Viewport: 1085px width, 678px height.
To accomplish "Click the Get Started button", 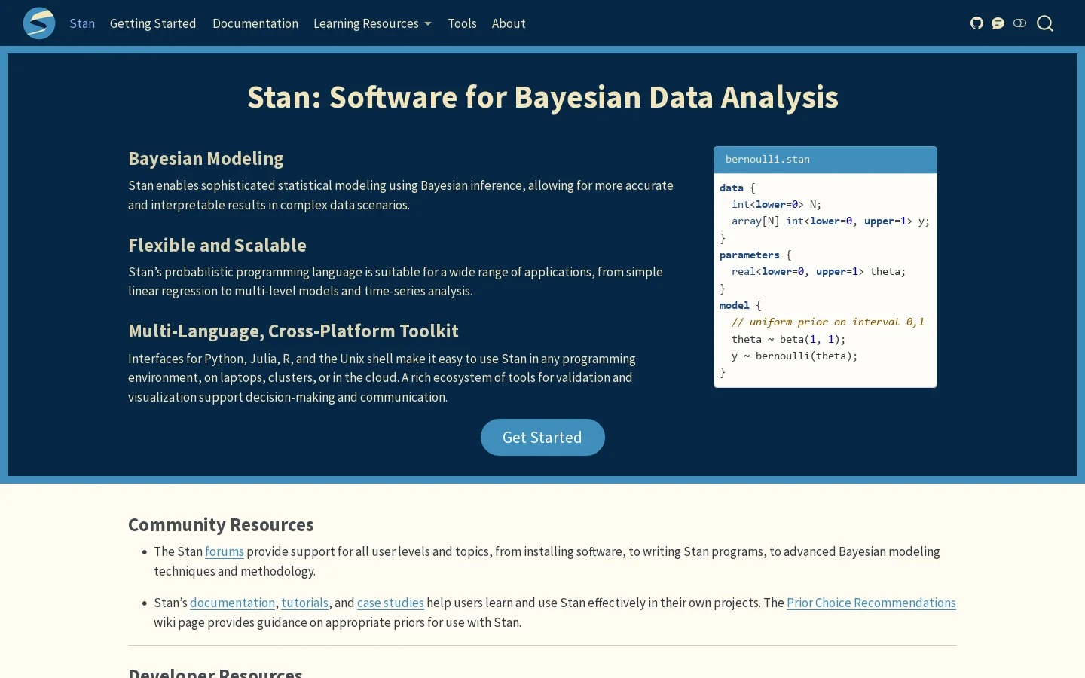I will (x=542, y=438).
